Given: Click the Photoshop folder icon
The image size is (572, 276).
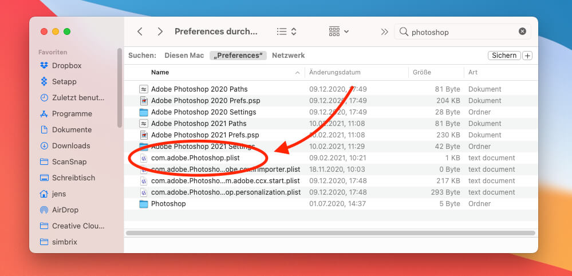Looking at the screenshot, I should [x=144, y=204].
